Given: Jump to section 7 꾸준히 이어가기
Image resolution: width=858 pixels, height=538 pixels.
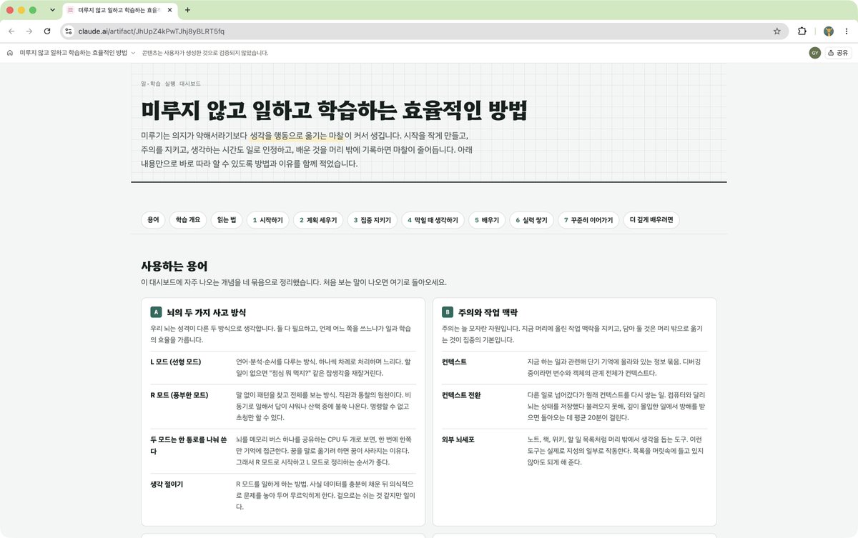Looking at the screenshot, I should (588, 220).
